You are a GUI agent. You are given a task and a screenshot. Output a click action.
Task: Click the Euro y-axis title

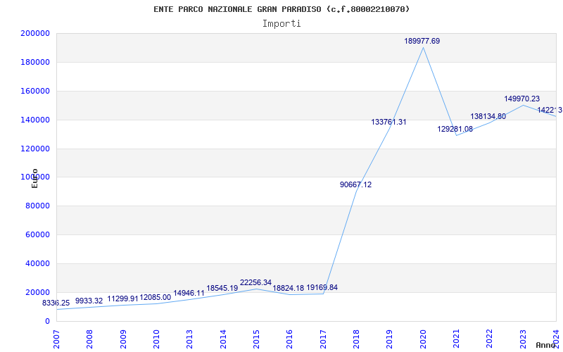pos(34,178)
